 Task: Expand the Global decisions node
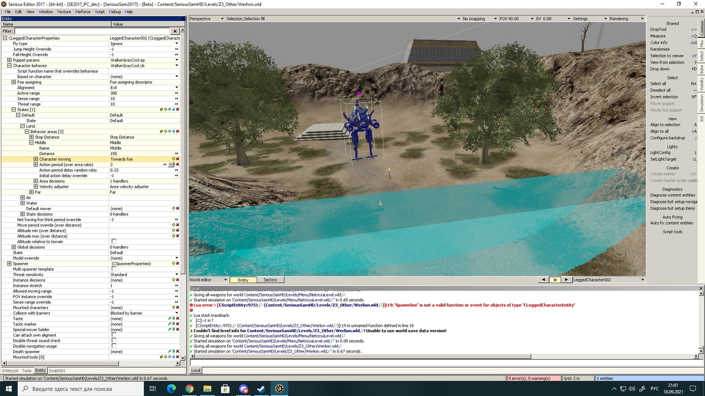[14, 247]
